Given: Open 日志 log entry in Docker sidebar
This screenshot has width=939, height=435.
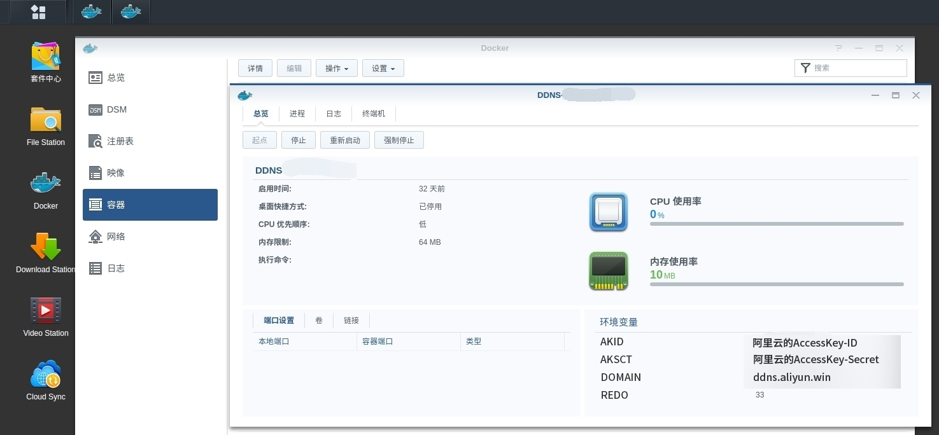Looking at the screenshot, I should [x=150, y=268].
